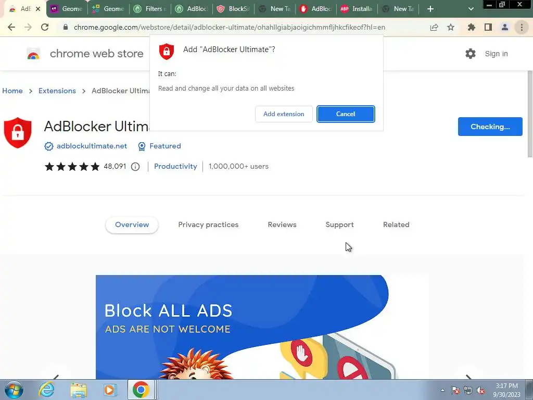
Task: Click the network tray icon
Action: 468,391
